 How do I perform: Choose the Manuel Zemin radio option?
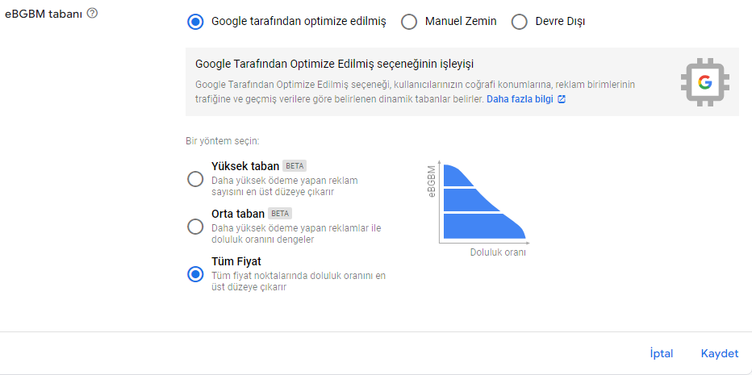pos(409,22)
